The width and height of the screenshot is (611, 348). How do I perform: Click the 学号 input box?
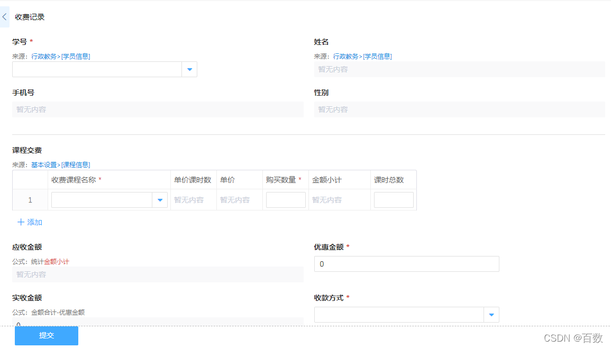97,69
